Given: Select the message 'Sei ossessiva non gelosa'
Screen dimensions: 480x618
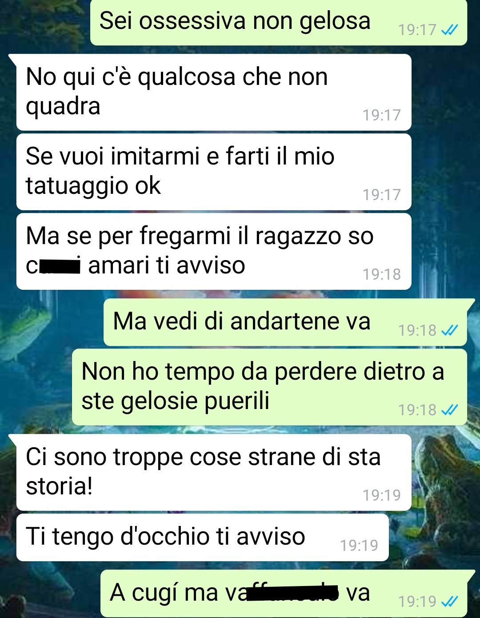Looking at the screenshot, I should [279, 22].
